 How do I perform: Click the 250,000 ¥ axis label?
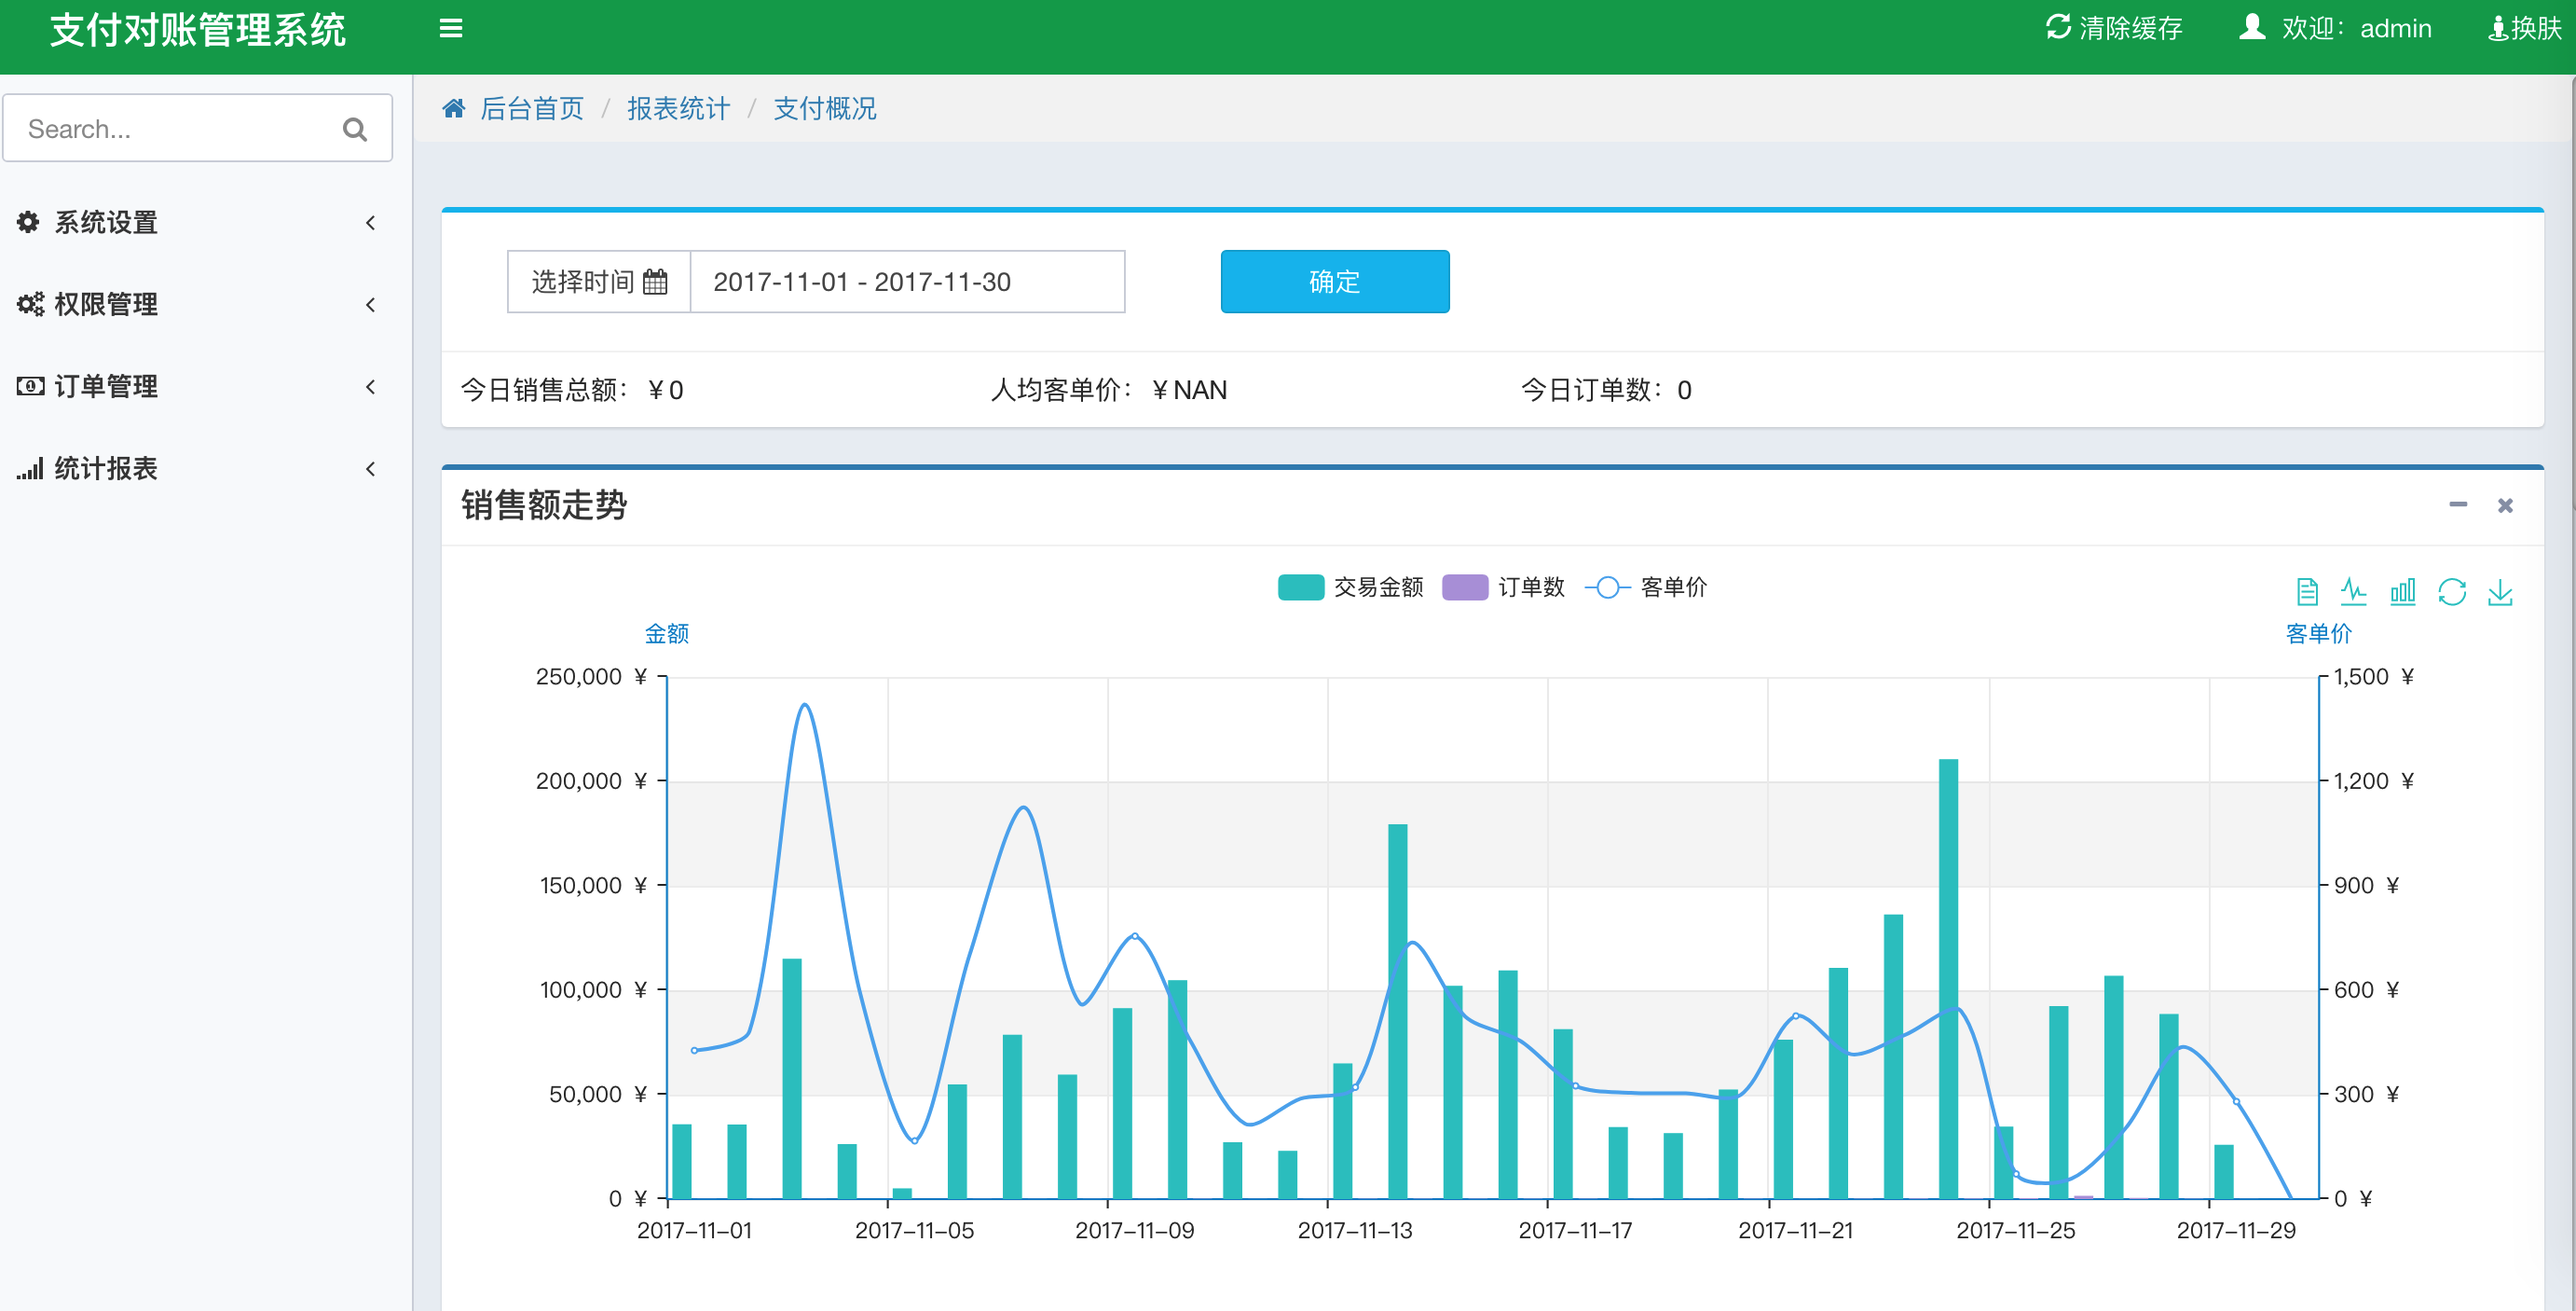click(x=591, y=677)
